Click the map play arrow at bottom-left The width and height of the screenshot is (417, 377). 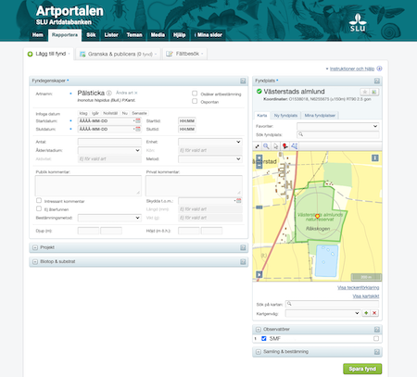pyautogui.click(x=259, y=274)
